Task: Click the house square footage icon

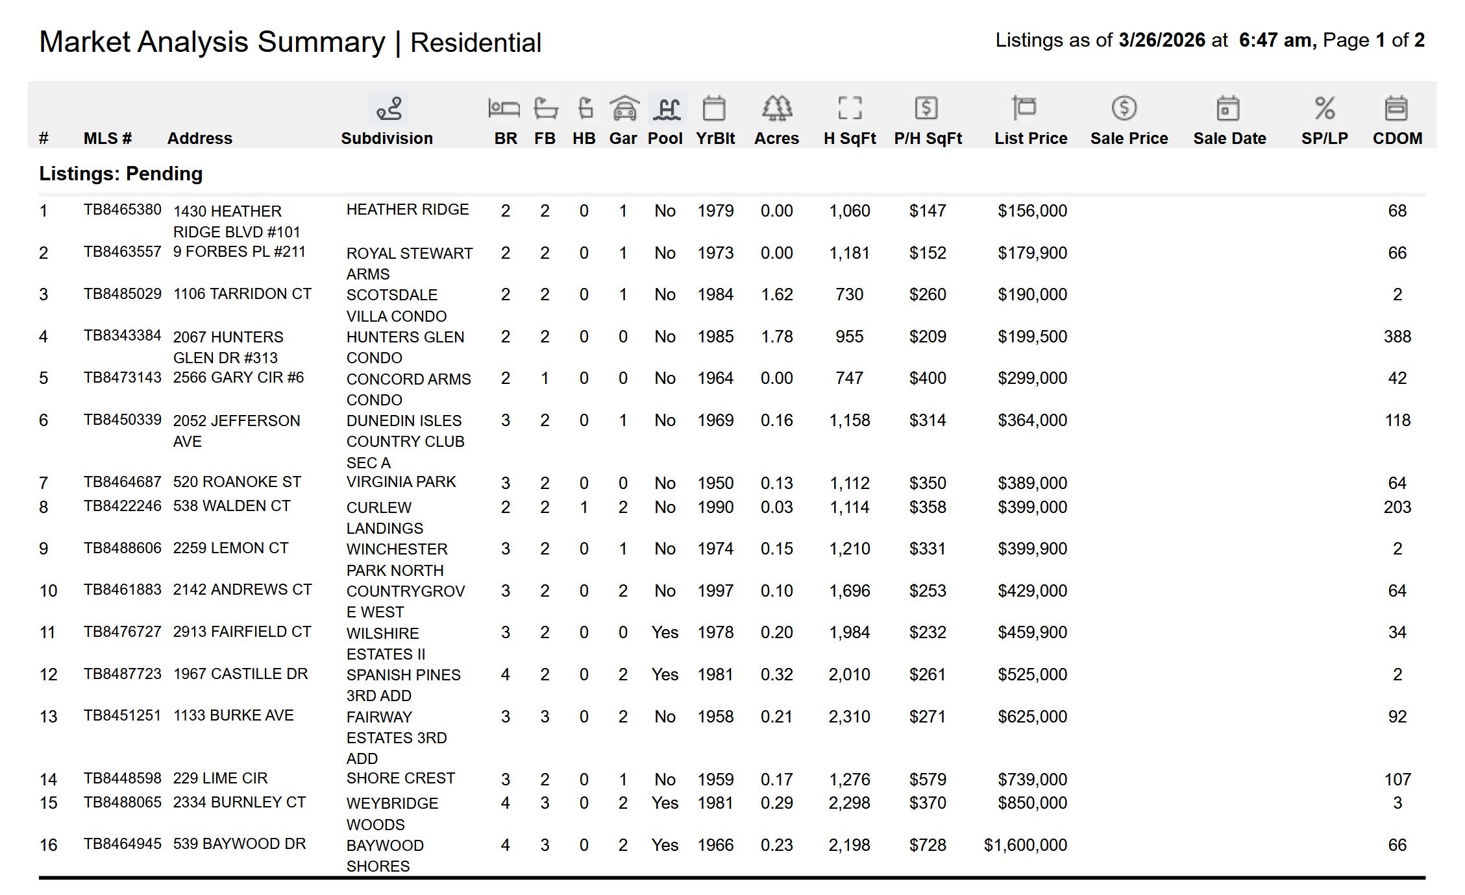Action: 850,108
